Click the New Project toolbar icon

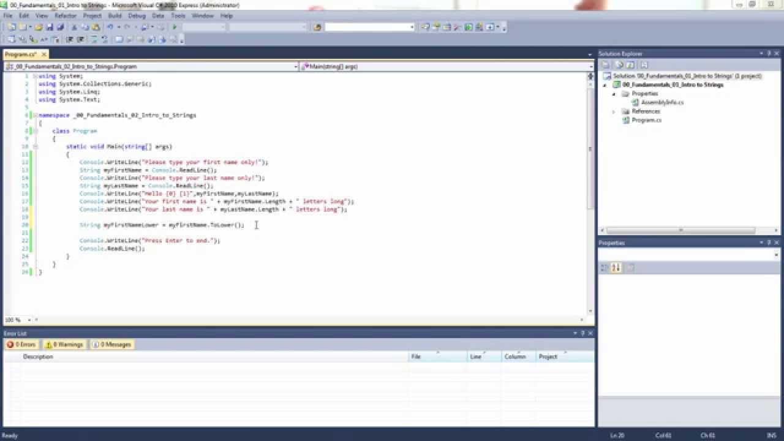coord(11,27)
